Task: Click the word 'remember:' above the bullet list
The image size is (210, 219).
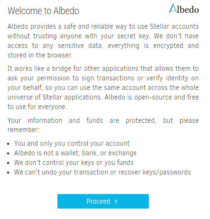Action: [24, 129]
